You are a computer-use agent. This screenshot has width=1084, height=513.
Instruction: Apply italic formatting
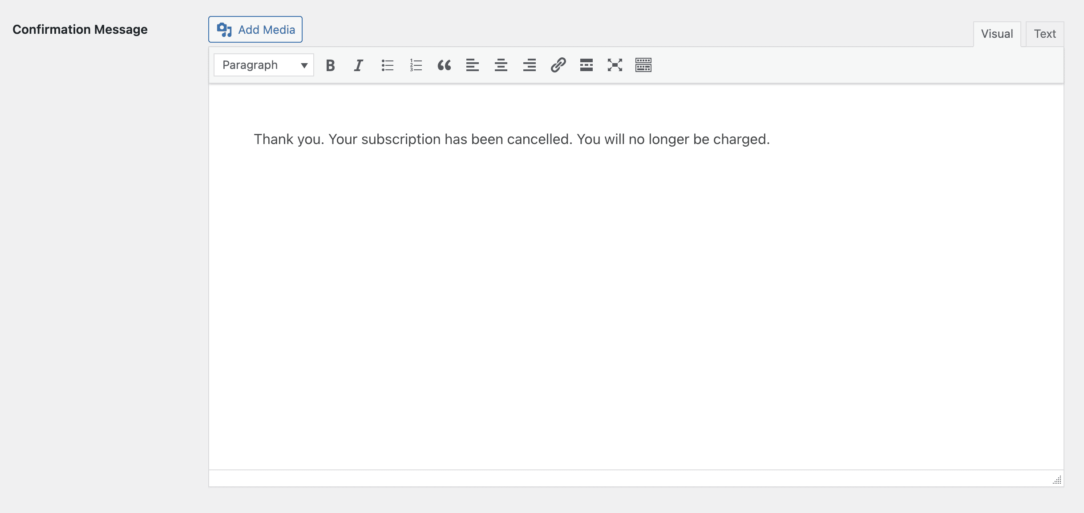(359, 65)
